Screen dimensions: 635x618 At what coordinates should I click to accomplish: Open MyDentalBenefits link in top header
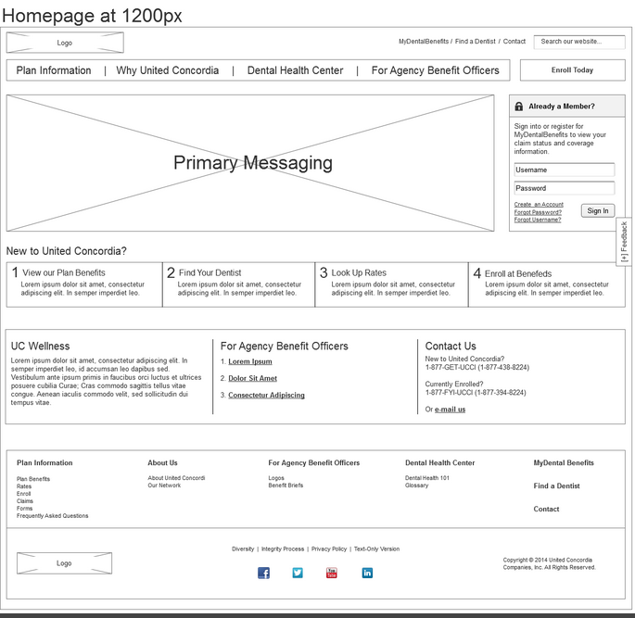pos(424,42)
